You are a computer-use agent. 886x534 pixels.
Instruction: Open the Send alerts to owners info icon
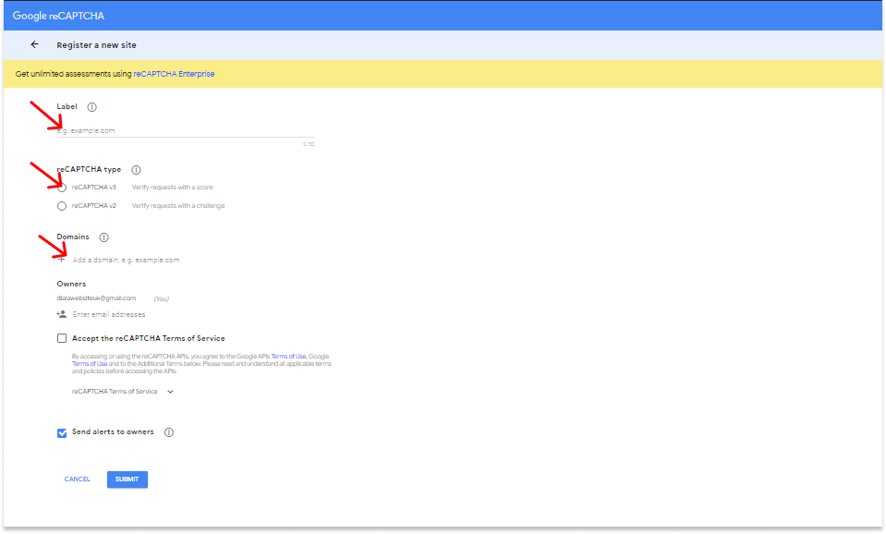pos(169,432)
